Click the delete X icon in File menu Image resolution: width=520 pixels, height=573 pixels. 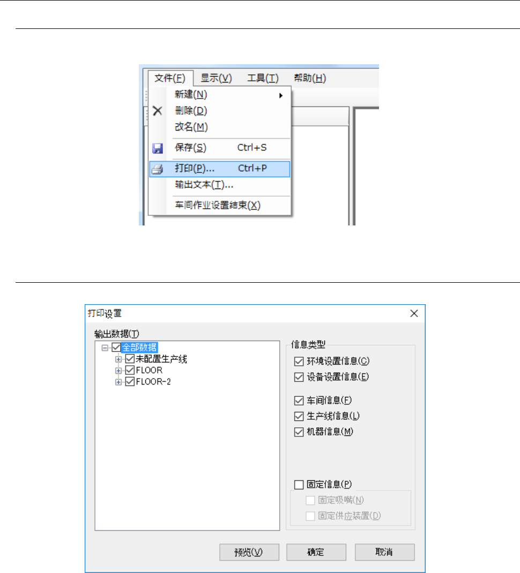(158, 111)
